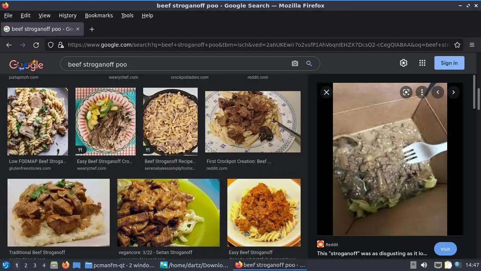Screen dimensions: 481x271
Task: Open the View menu
Action: click(x=44, y=15)
